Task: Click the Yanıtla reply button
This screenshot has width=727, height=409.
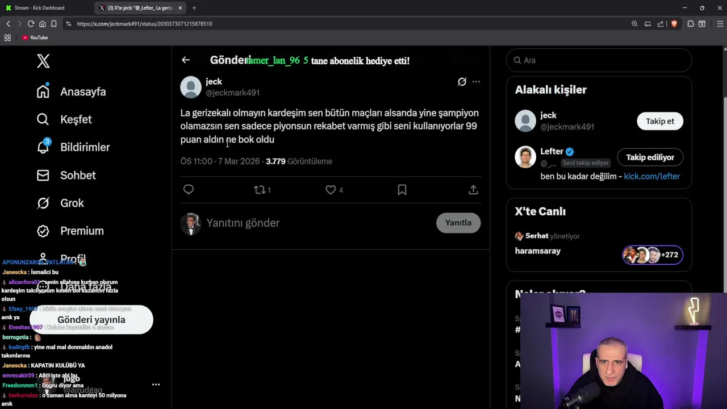Action: coord(458,223)
